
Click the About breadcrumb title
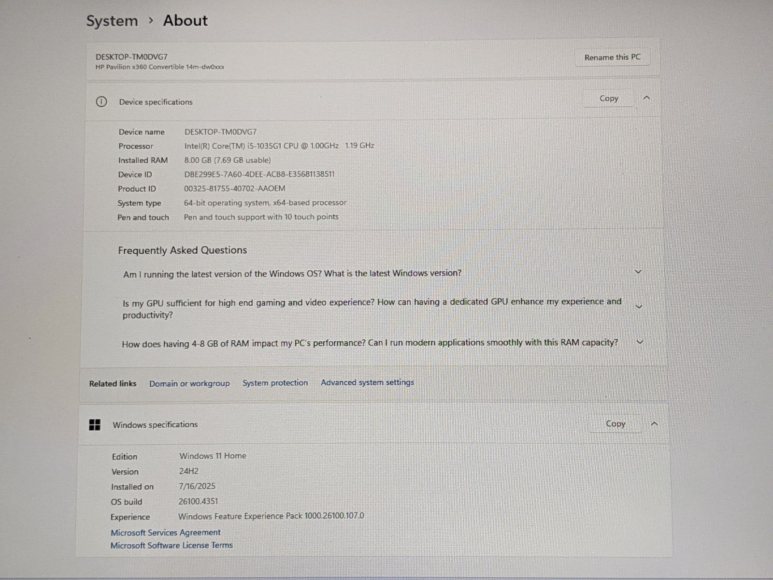(x=185, y=20)
